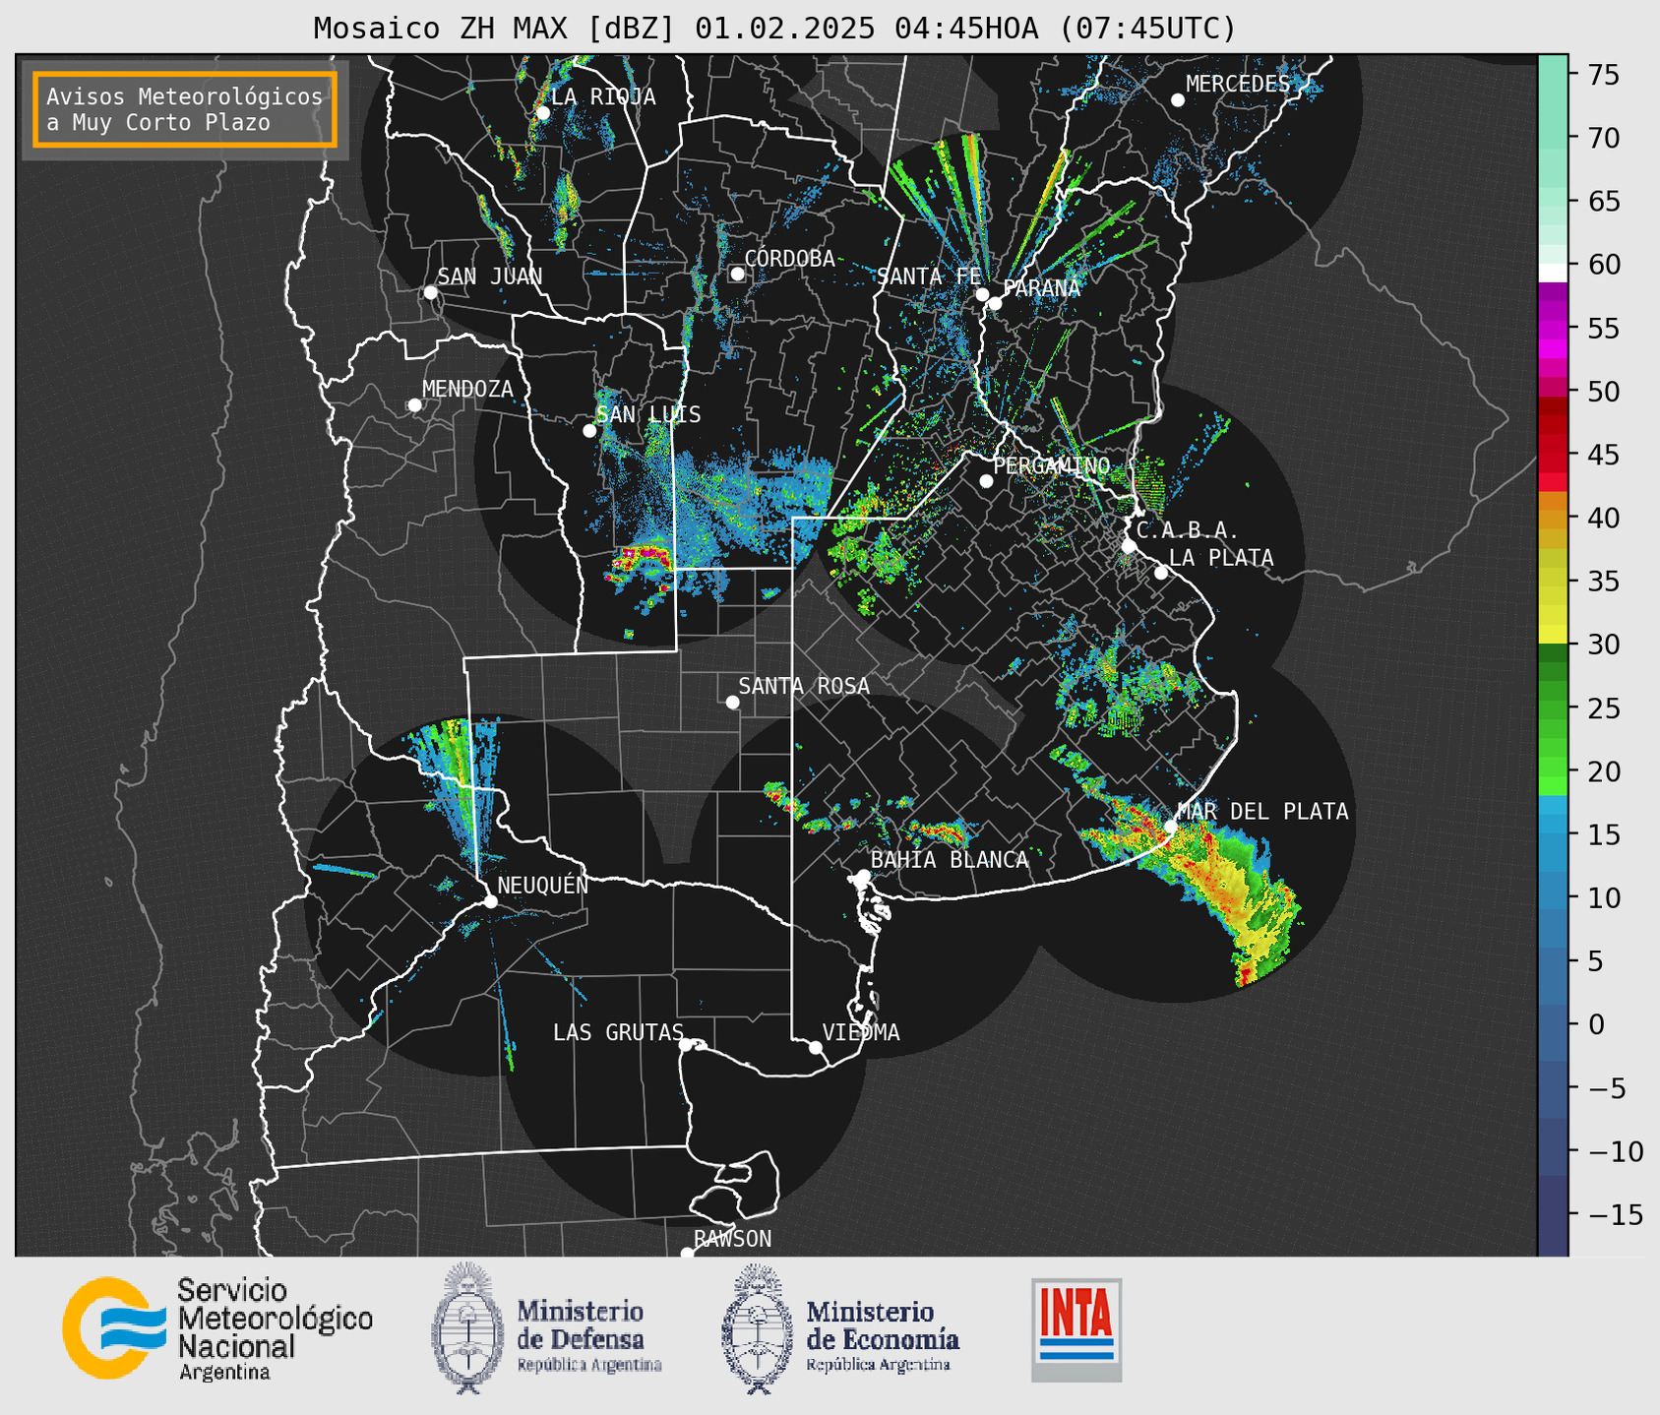Click the Ministerio de Defensa emblem
Viewport: 1660px width, 1415px height.
coord(467,1327)
